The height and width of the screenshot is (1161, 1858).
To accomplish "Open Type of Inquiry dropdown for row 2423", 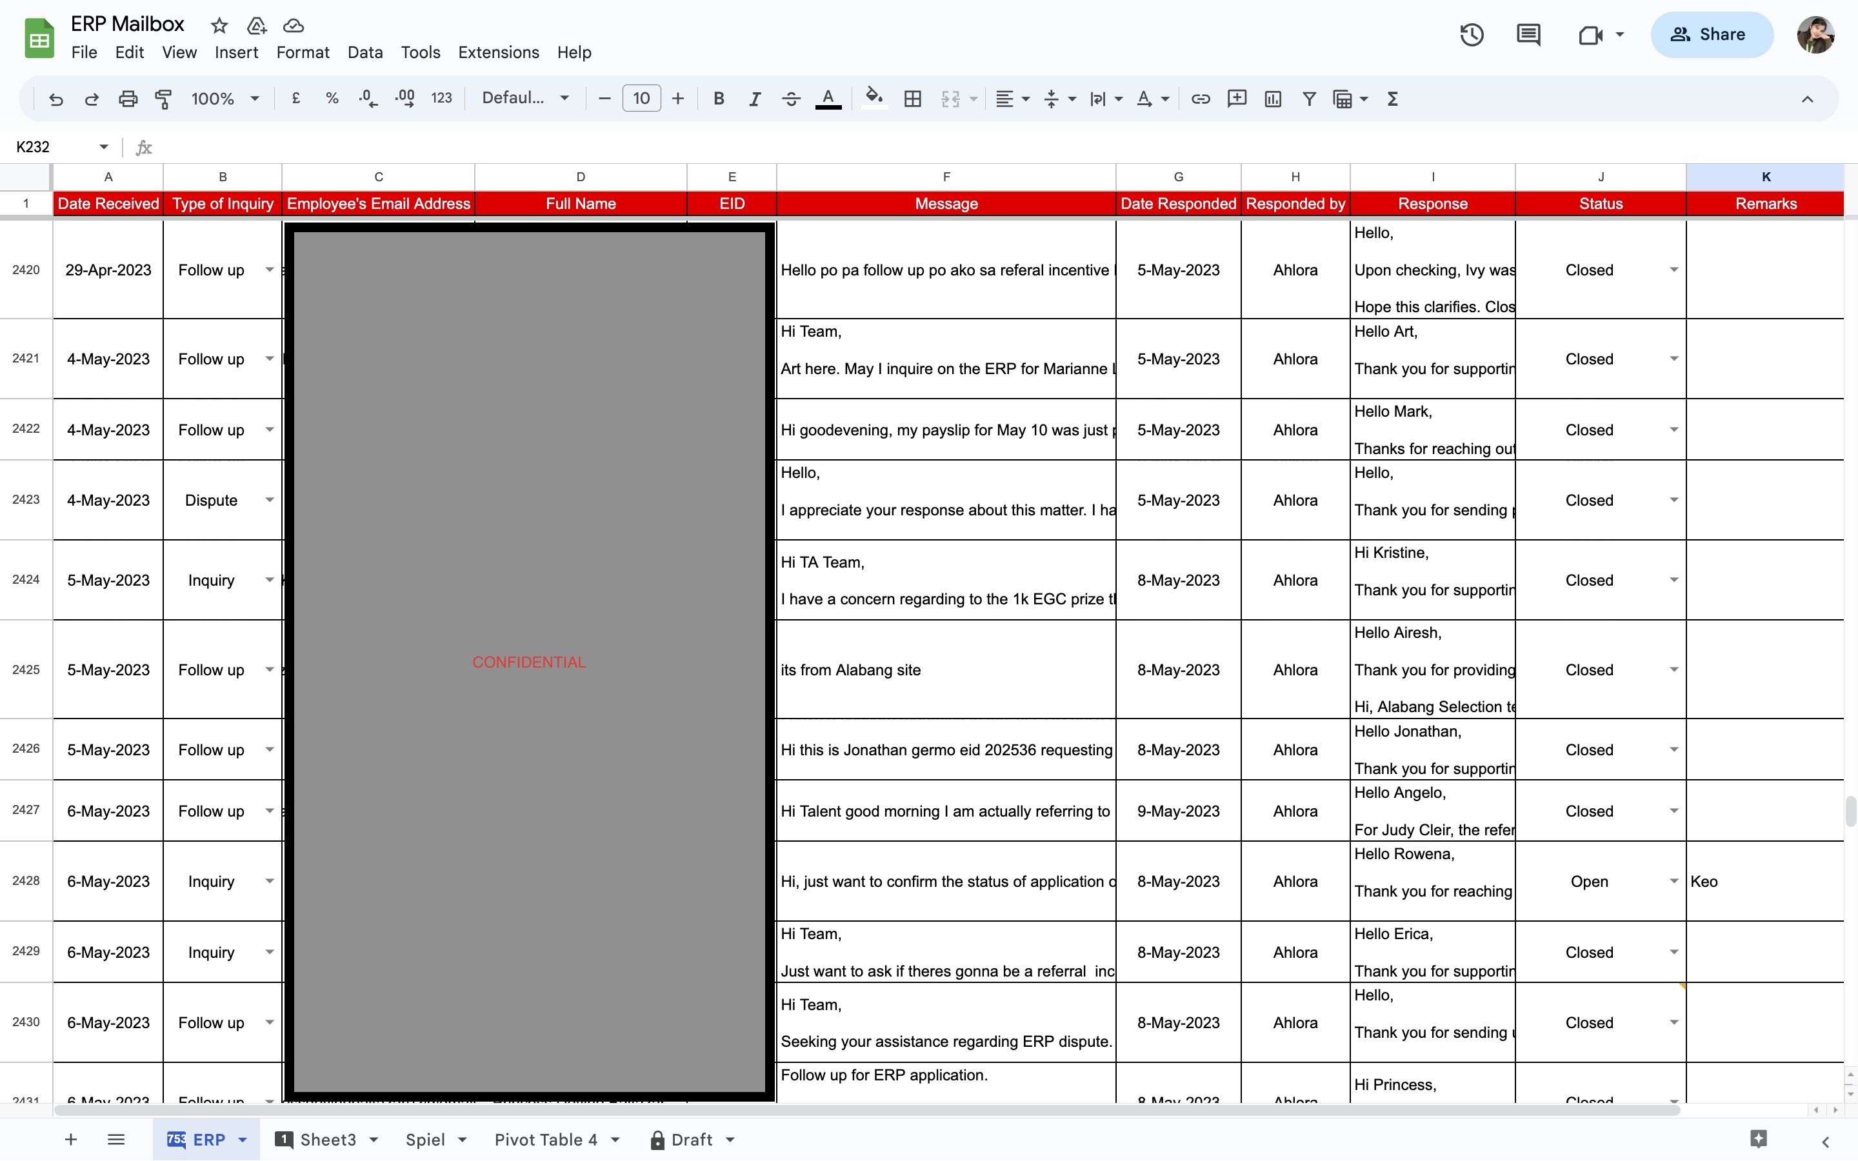I will (270, 500).
